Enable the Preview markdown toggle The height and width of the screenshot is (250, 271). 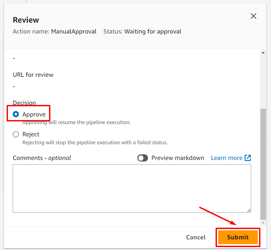[x=143, y=158]
